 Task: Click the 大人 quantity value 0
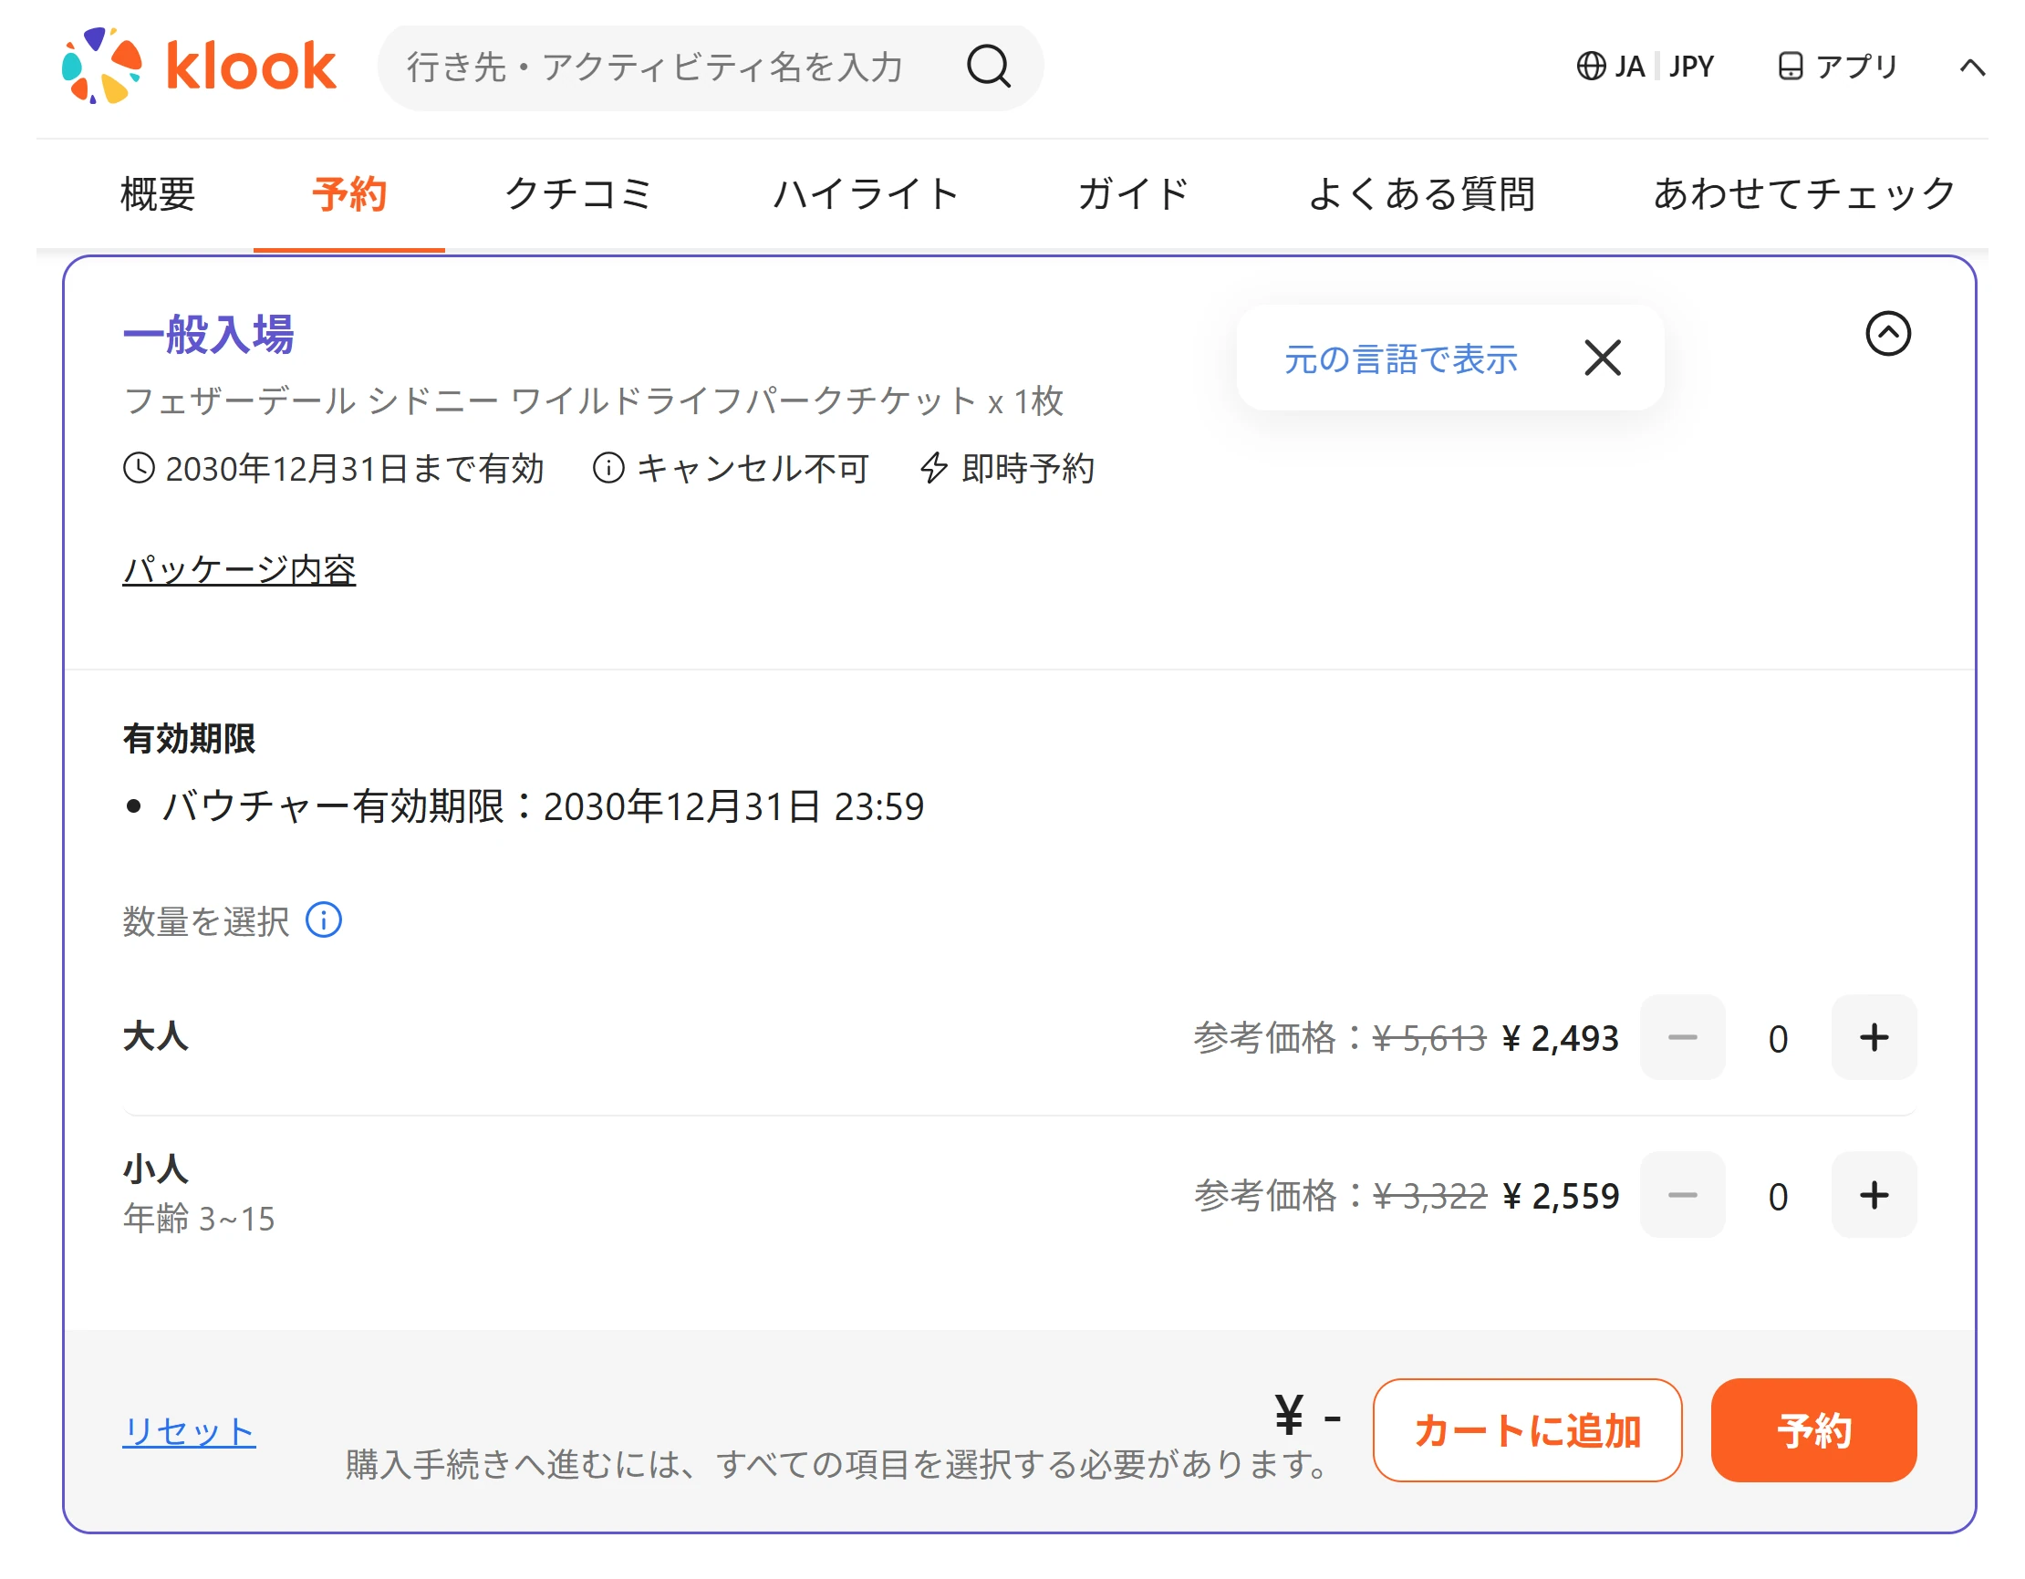click(1778, 1038)
